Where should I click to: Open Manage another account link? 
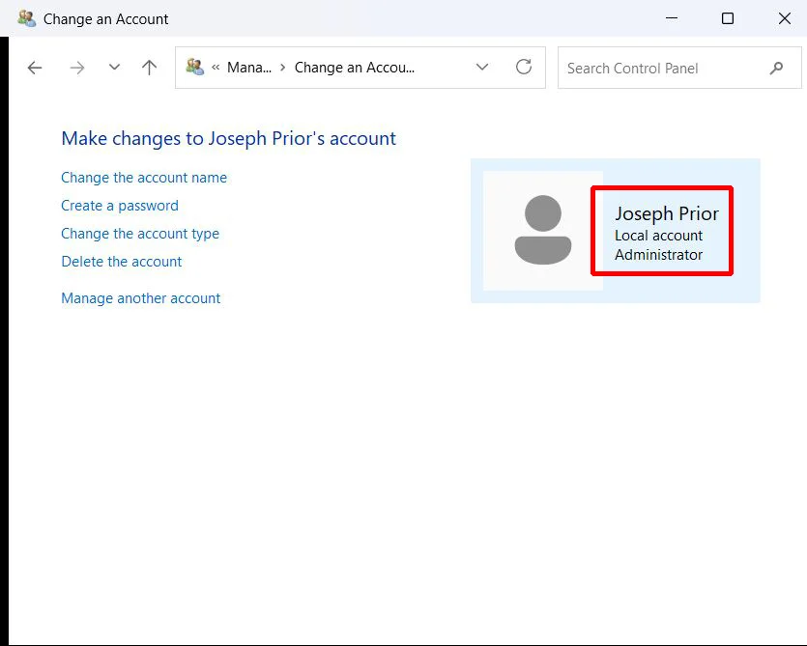click(141, 298)
